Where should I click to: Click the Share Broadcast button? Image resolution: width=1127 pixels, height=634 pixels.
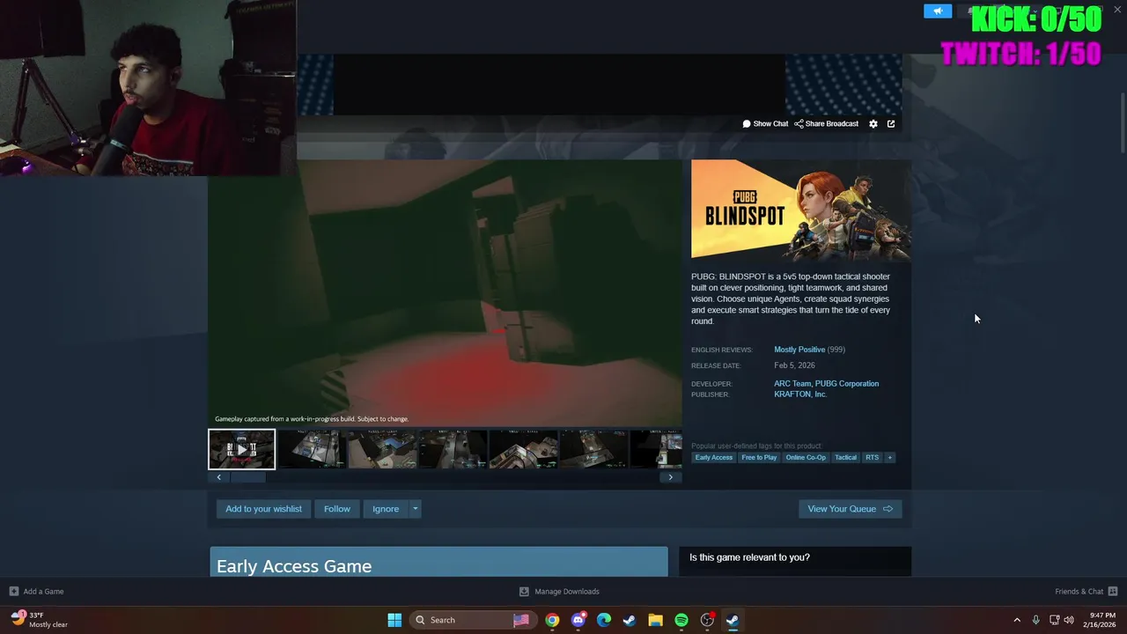point(826,124)
